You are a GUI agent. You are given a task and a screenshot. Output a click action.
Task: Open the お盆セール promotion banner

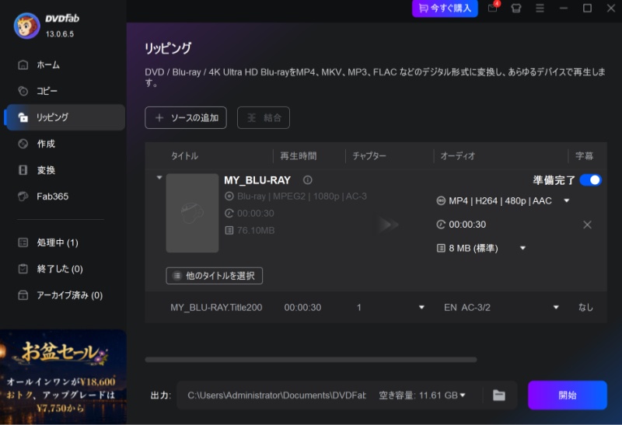pos(63,377)
